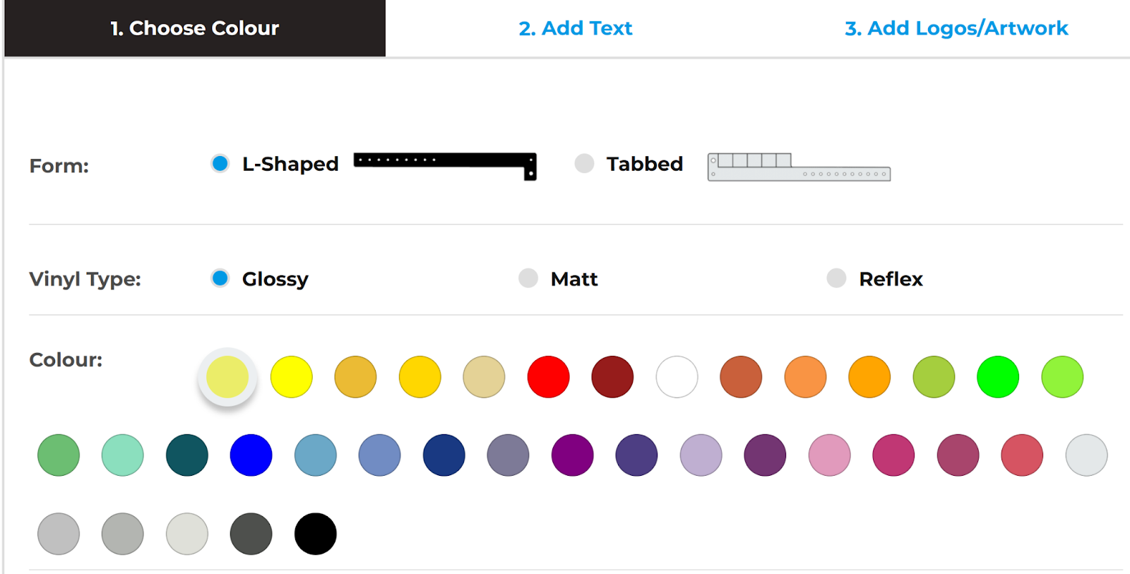The width and height of the screenshot is (1130, 574).
Task: Select the bright neon green swatch
Action: 998,377
